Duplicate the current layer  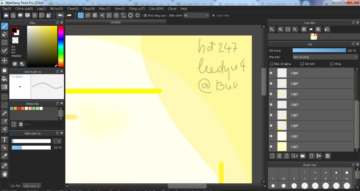pyautogui.click(x=311, y=156)
